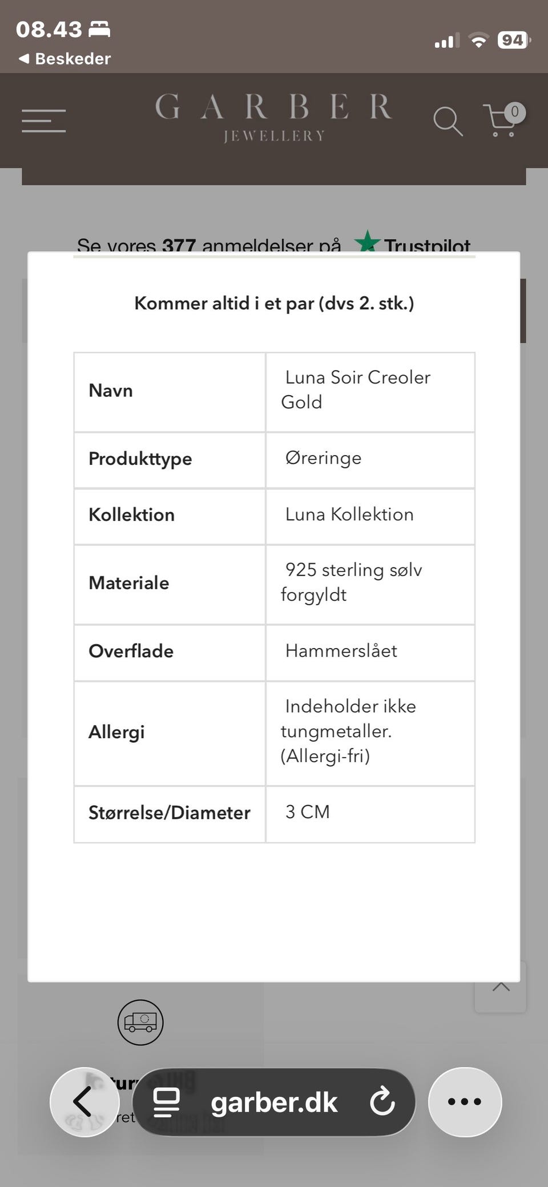Tap the page format icon in the address bar
Viewport: 548px width, 1187px height.
pos(167,1102)
